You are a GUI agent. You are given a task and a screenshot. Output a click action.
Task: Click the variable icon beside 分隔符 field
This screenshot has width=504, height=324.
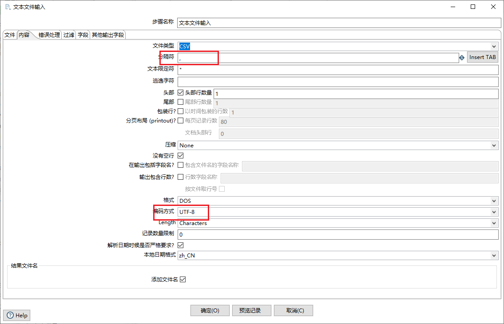pyautogui.click(x=462, y=58)
